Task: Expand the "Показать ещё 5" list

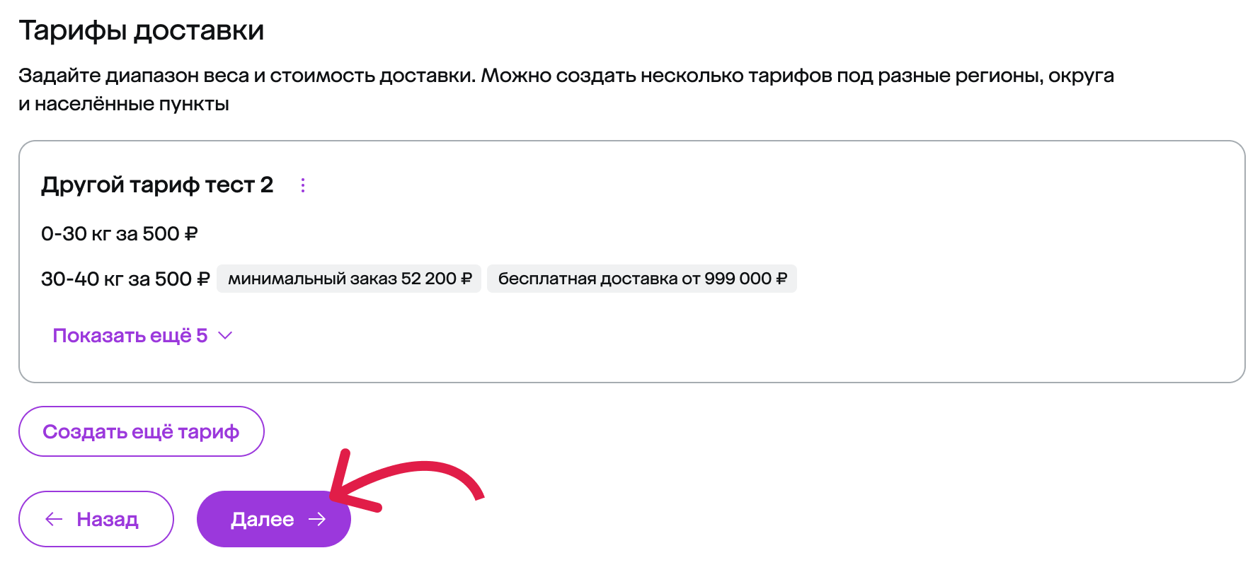Action: click(x=130, y=335)
